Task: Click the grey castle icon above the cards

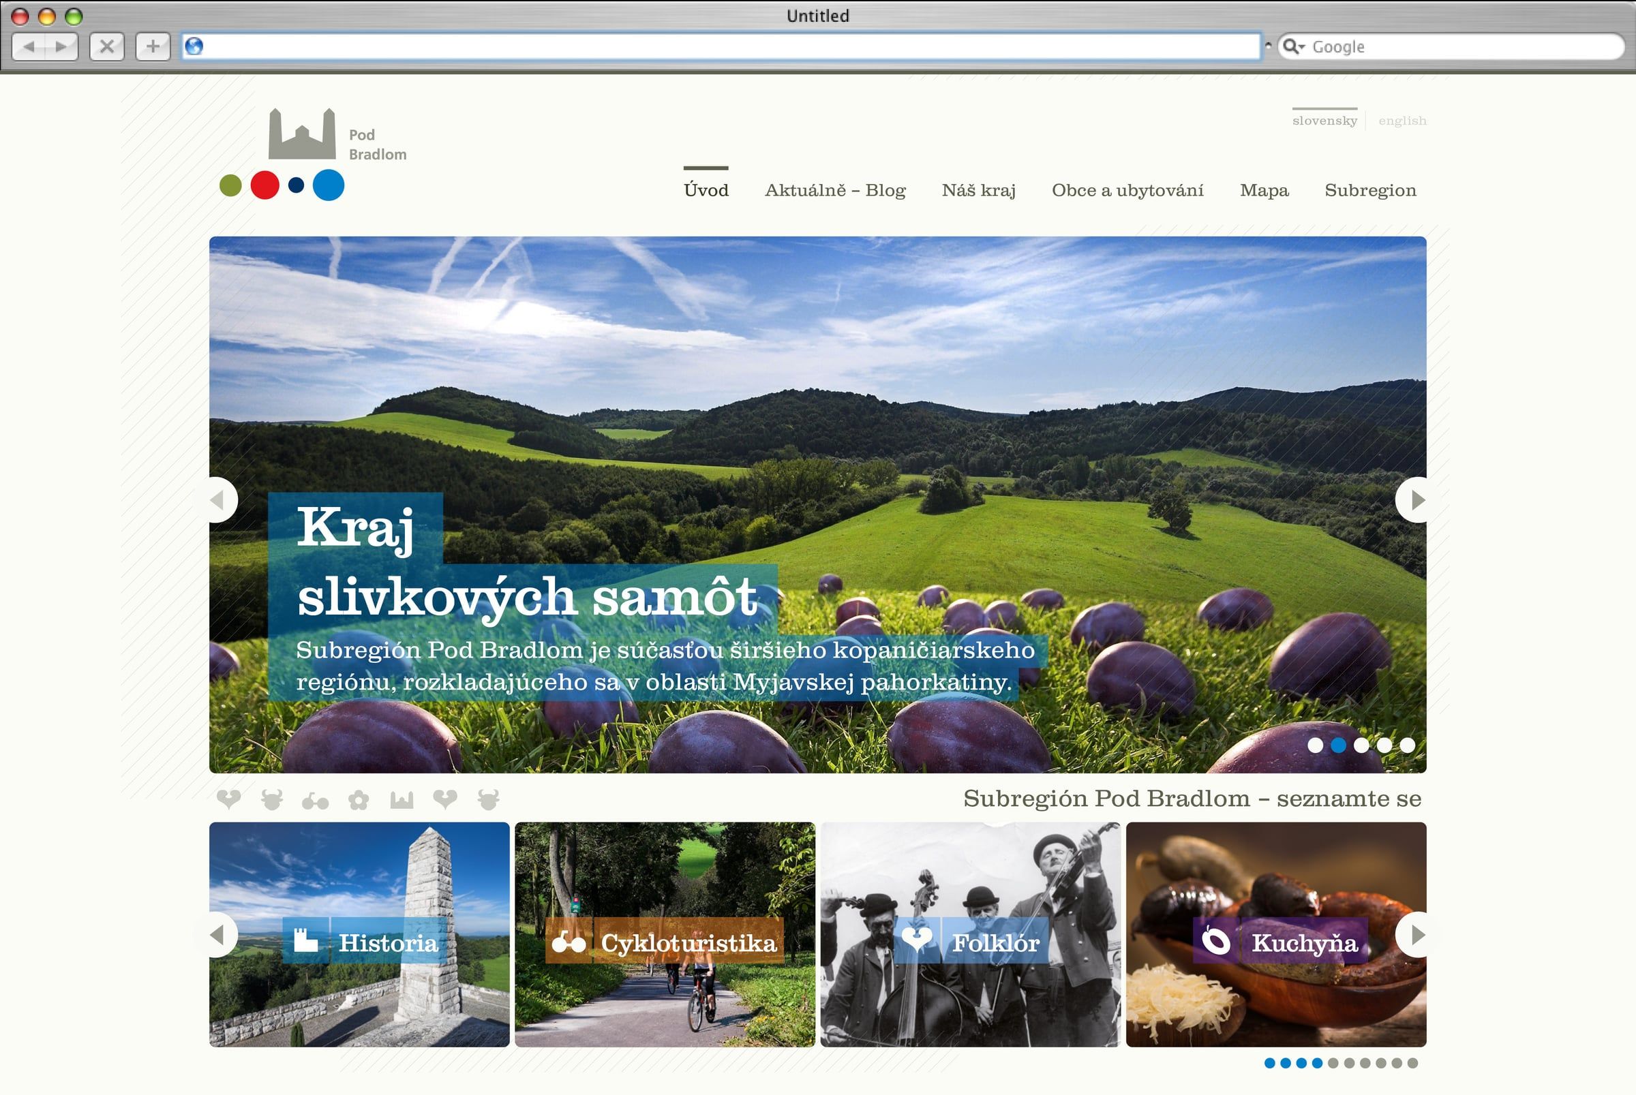Action: (402, 801)
